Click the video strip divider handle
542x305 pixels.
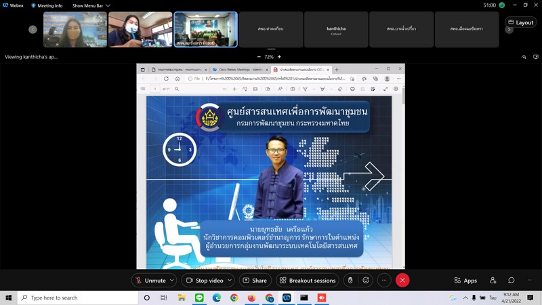pos(272,49)
